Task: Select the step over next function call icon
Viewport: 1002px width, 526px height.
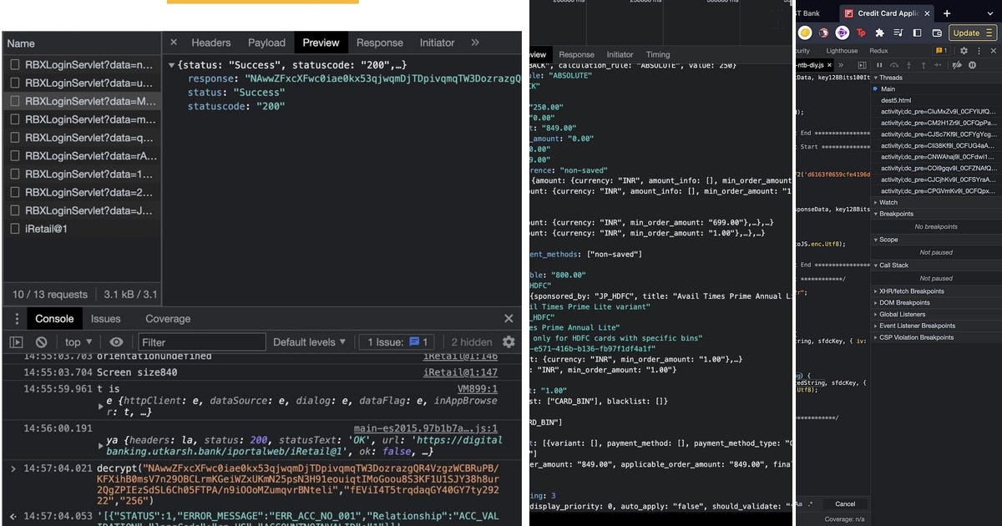Action: 895,65
